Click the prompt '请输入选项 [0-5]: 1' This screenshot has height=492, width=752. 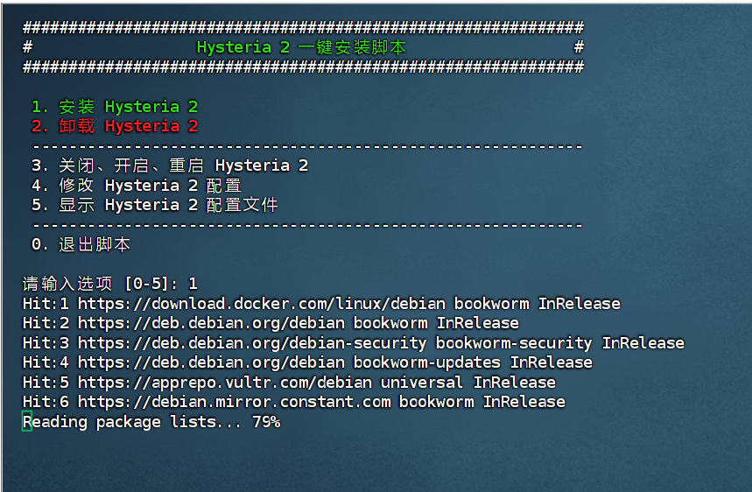[109, 284]
